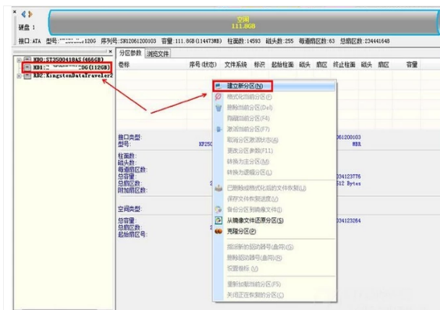The width and height of the screenshot is (440, 310).
Task: Select HD2:KingstonDataTraveler in disk tree
Action: point(73,76)
